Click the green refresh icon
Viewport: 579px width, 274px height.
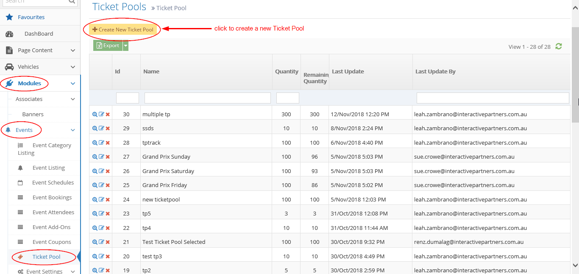point(559,47)
